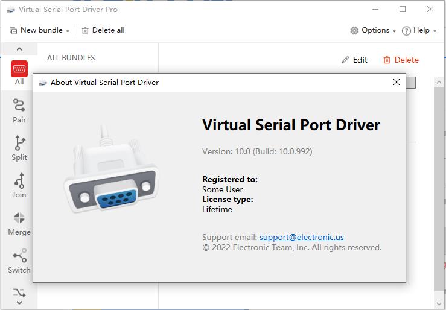The height and width of the screenshot is (310, 446).
Task: Click the pencil Edit button
Action: [x=354, y=60]
